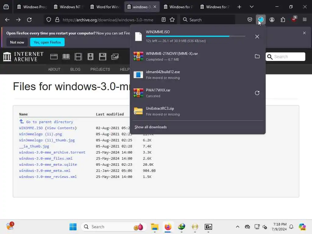Select UniExtractRC3.zip download entry

coord(198,111)
